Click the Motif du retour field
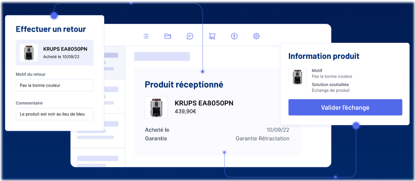 coord(54,85)
